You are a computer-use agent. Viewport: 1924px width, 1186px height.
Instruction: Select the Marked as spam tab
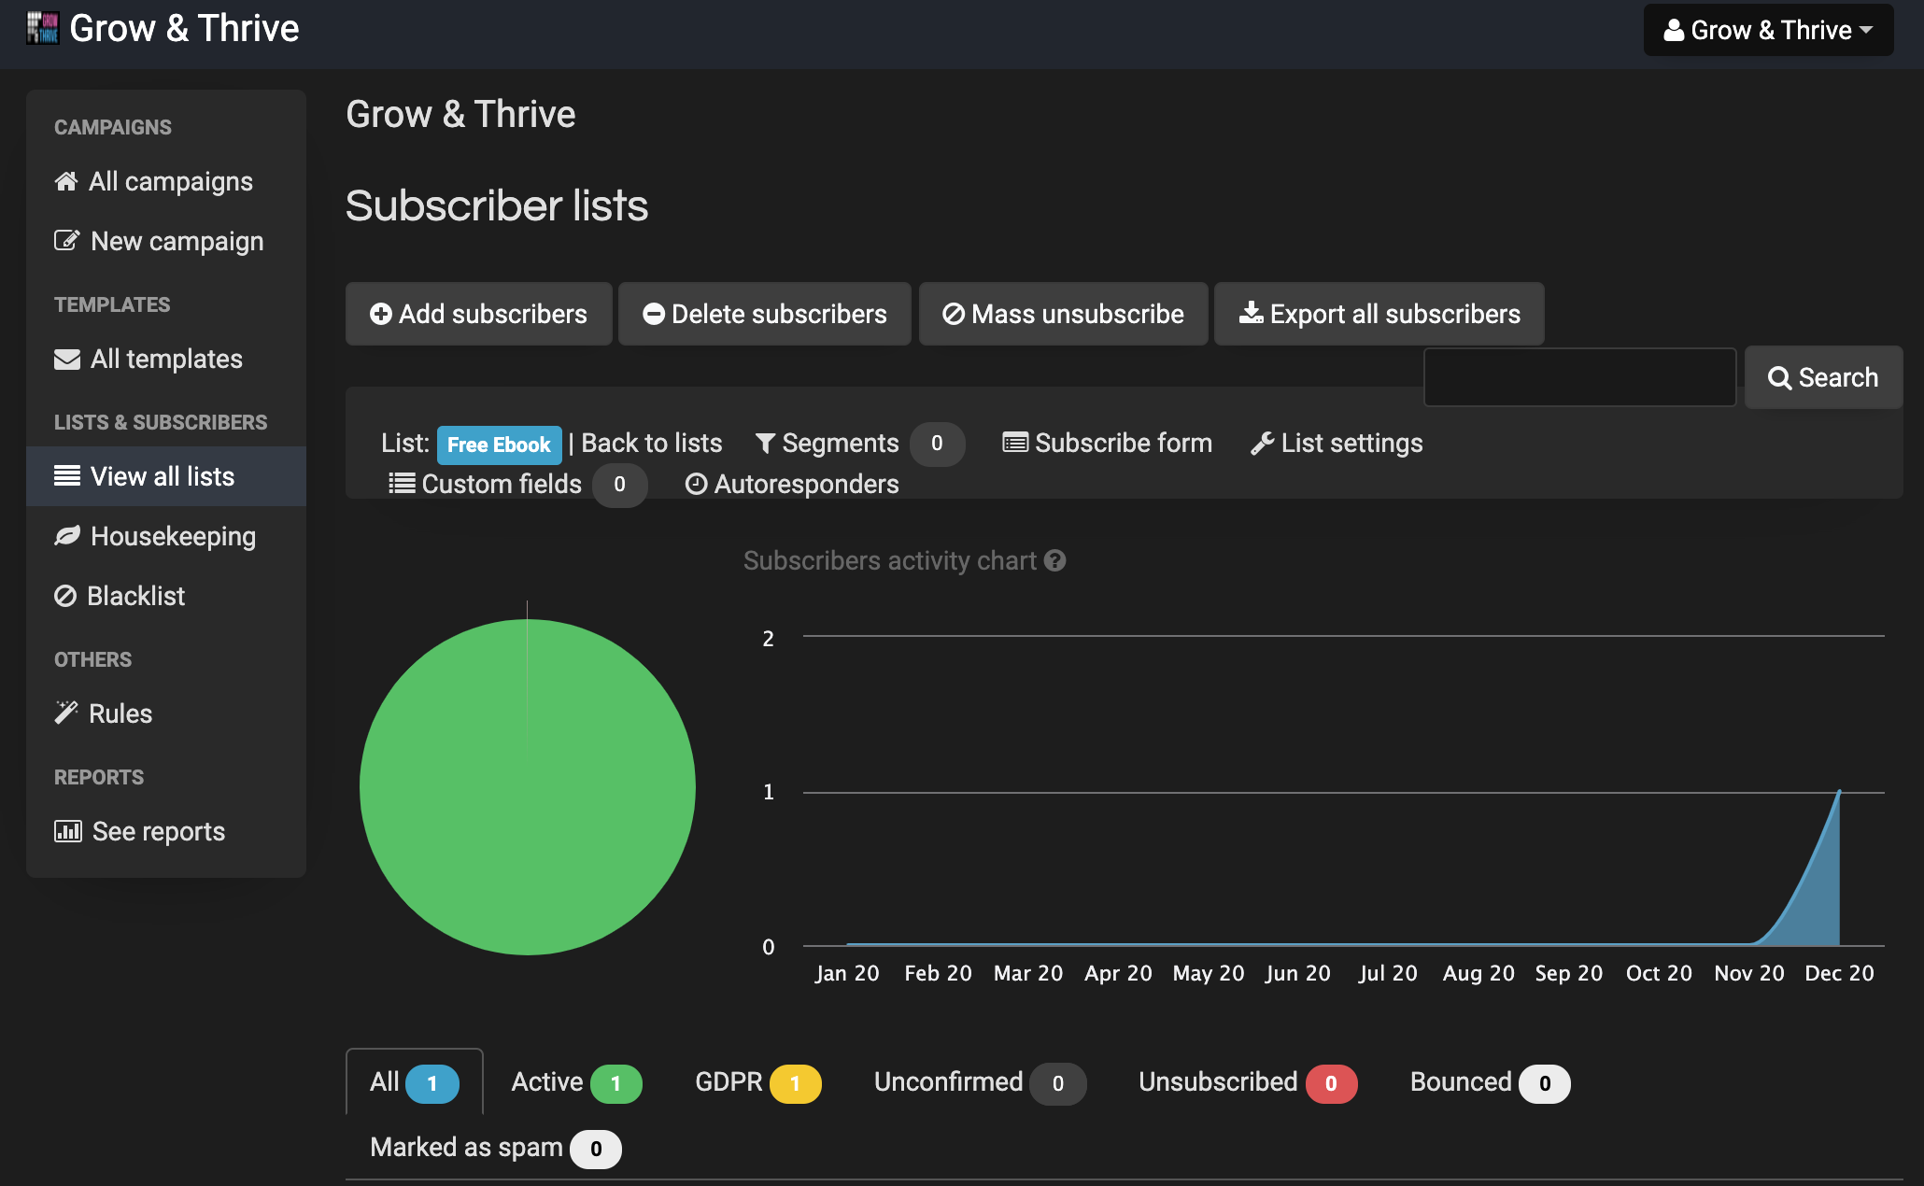pyautogui.click(x=494, y=1148)
